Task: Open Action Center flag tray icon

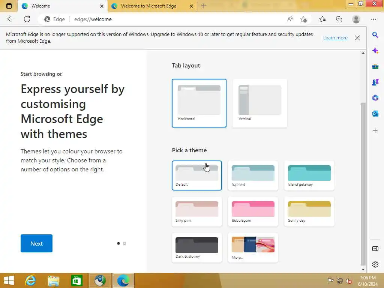Action: click(x=330, y=280)
